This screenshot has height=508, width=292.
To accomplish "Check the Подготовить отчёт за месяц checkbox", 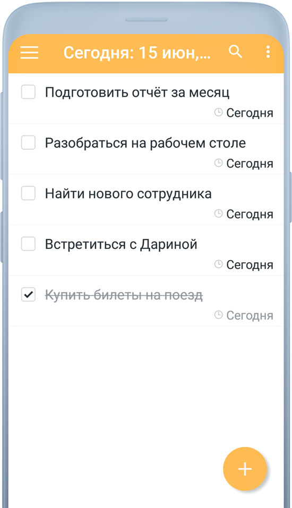I will [x=28, y=92].
